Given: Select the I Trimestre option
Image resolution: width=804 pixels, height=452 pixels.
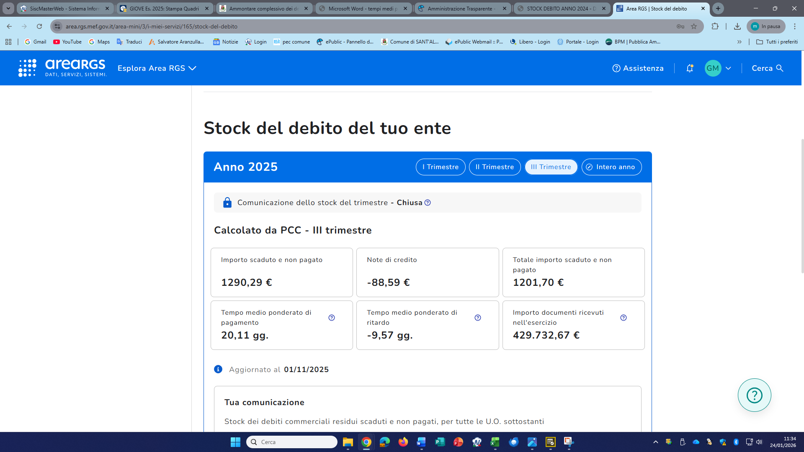Looking at the screenshot, I should (441, 167).
